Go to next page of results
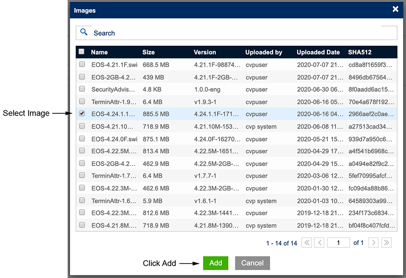 coord(374,243)
